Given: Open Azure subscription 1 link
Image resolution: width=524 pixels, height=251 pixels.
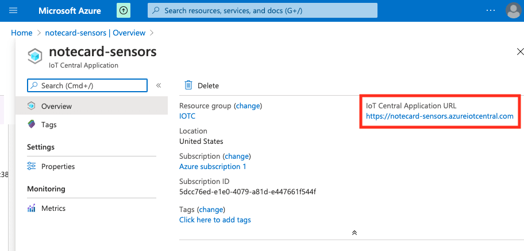Looking at the screenshot, I should (213, 166).
